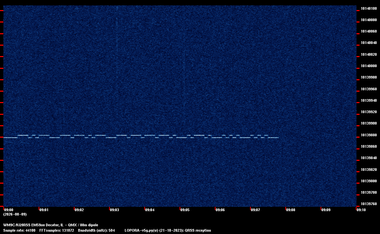Viewport: 380px width, 234px height.
Task: Click the 09:01 time label
Action: coord(44,210)
